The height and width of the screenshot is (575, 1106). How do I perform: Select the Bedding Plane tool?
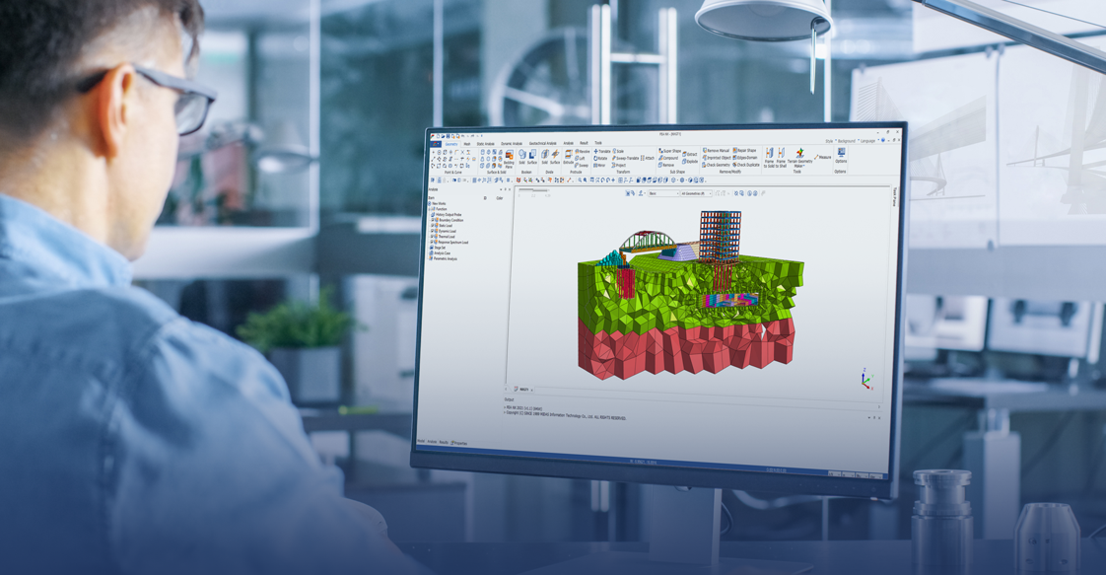[x=510, y=158]
